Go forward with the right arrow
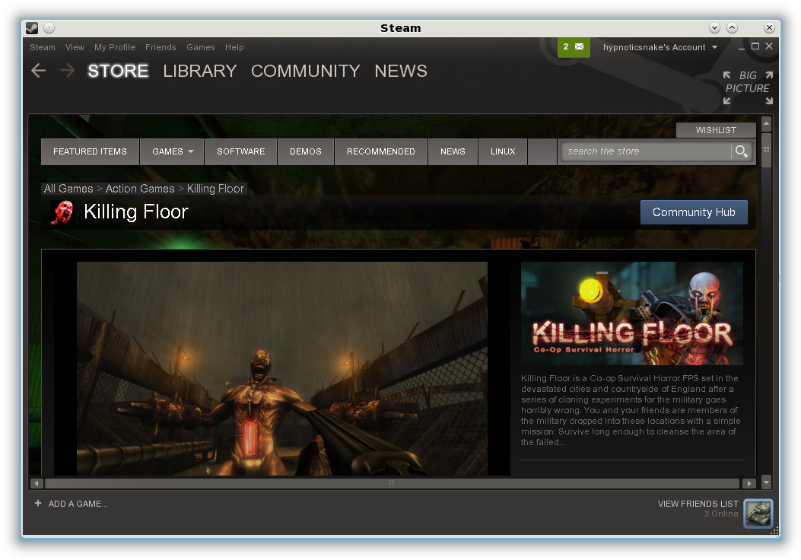 [67, 71]
